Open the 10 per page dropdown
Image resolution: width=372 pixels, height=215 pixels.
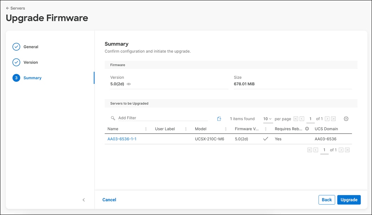268,119
